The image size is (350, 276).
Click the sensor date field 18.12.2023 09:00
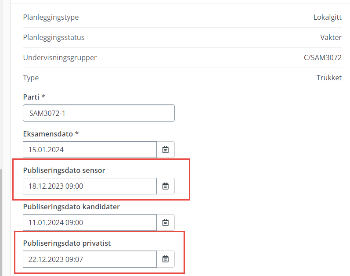[90, 186]
